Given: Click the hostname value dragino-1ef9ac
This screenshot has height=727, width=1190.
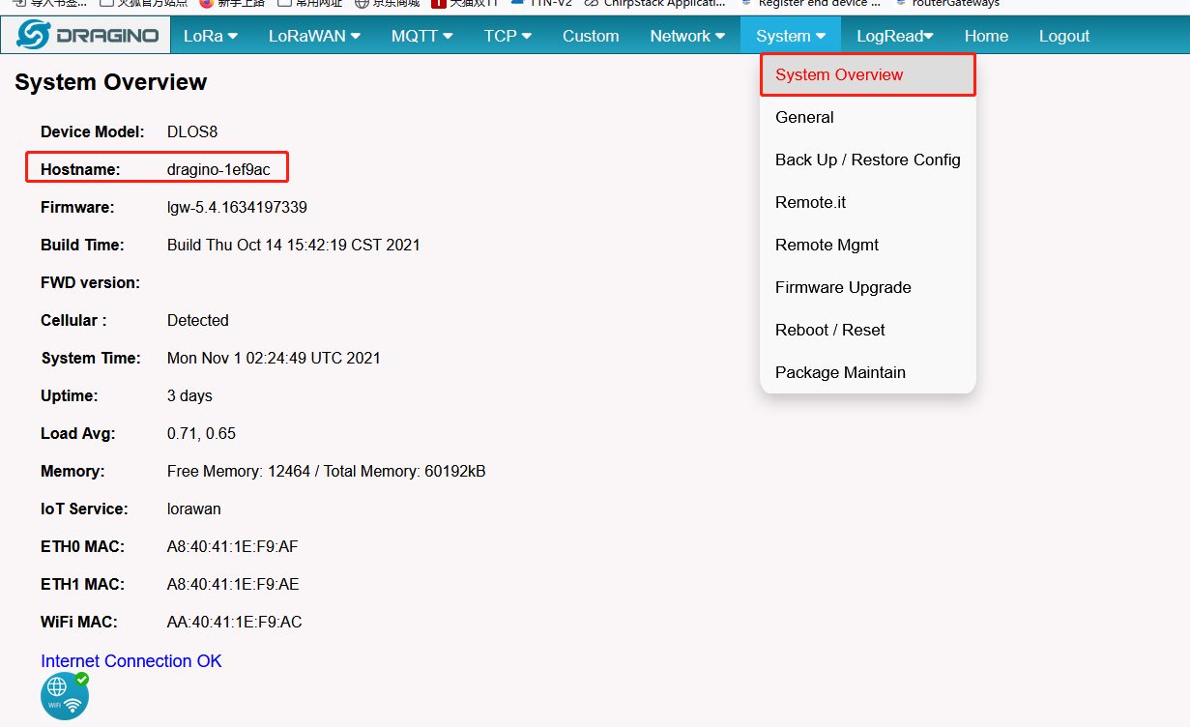Looking at the screenshot, I should [x=218, y=170].
